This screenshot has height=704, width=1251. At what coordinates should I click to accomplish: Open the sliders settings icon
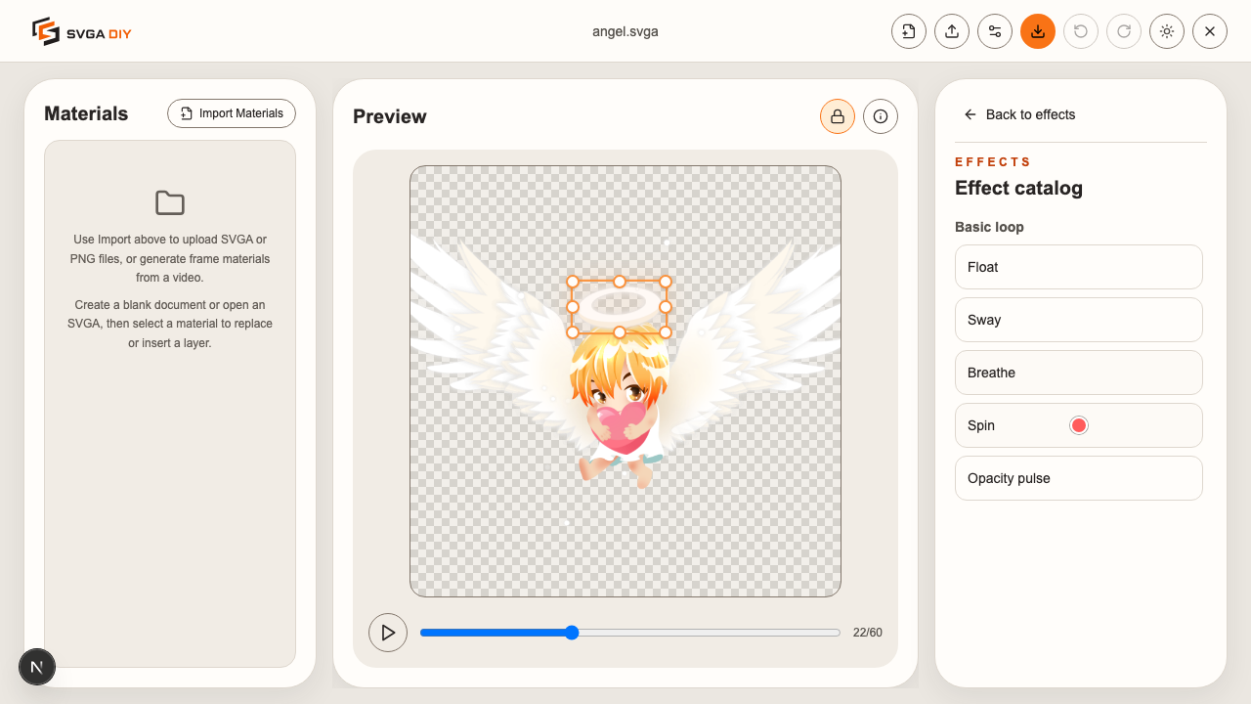point(995,31)
